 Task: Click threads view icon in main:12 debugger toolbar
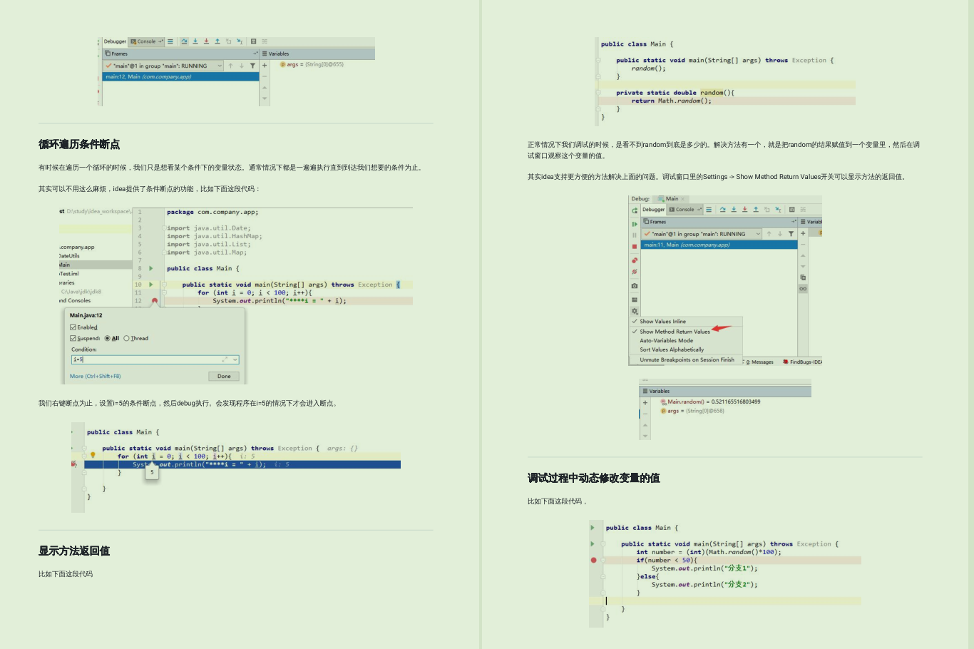[170, 41]
